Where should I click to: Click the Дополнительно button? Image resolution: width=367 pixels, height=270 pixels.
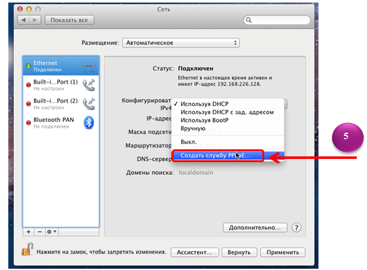coord(255,228)
